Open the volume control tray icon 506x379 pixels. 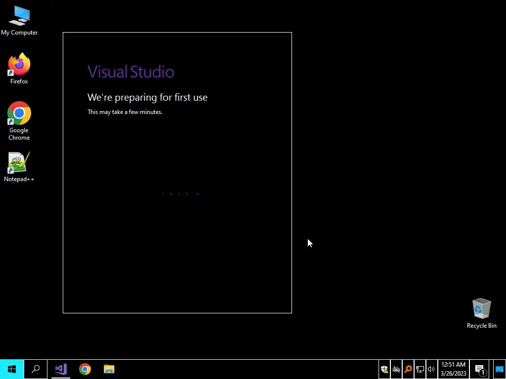[431, 369]
